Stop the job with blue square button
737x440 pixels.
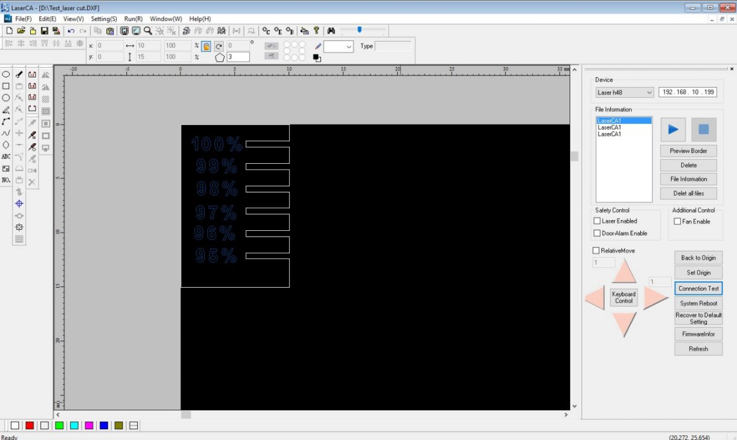click(704, 129)
